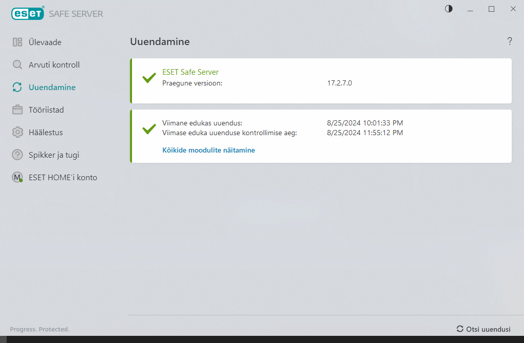The width and height of the screenshot is (524, 343).
Task: Click the ESET logo
Action: coord(28,13)
